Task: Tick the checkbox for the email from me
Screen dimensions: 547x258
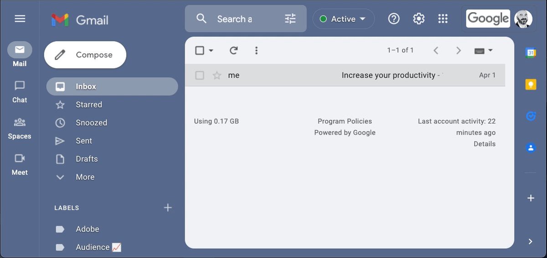Action: [x=200, y=75]
